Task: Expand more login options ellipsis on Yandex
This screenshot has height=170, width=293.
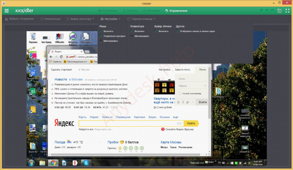Action: tap(193, 102)
